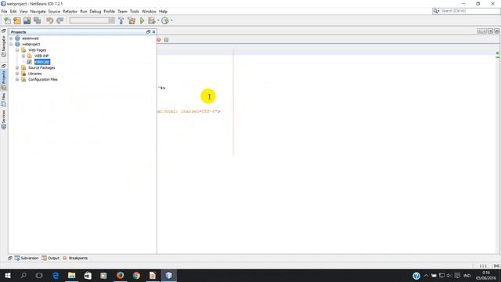Viewport: 501px width, 282px height.
Task: Click the Profile Project clock icon
Action: (x=165, y=21)
